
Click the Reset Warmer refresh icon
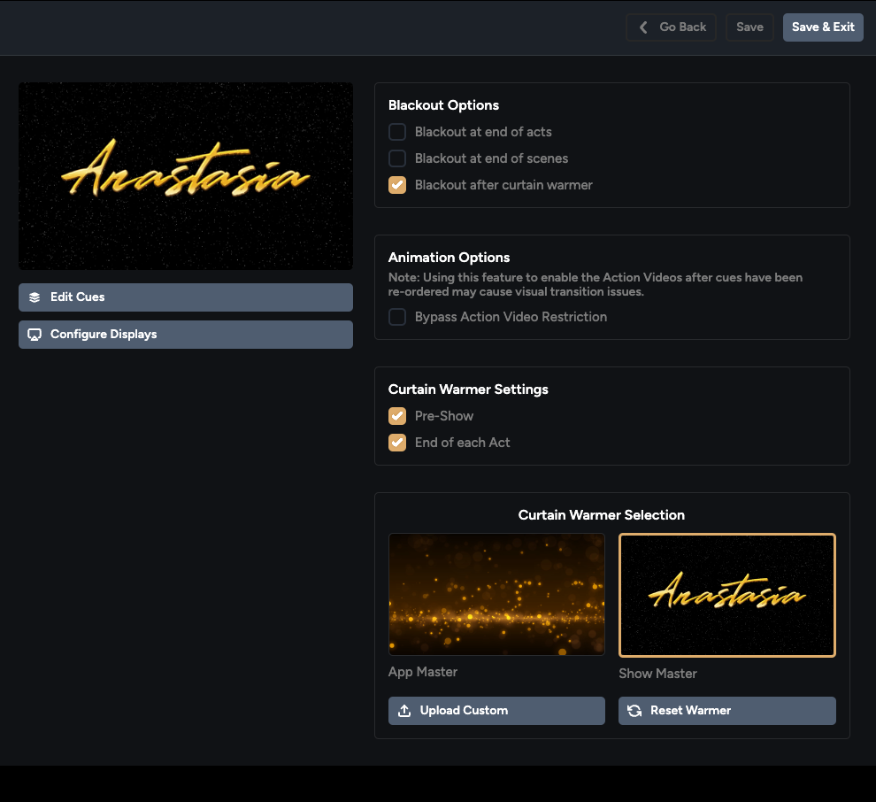[634, 710]
